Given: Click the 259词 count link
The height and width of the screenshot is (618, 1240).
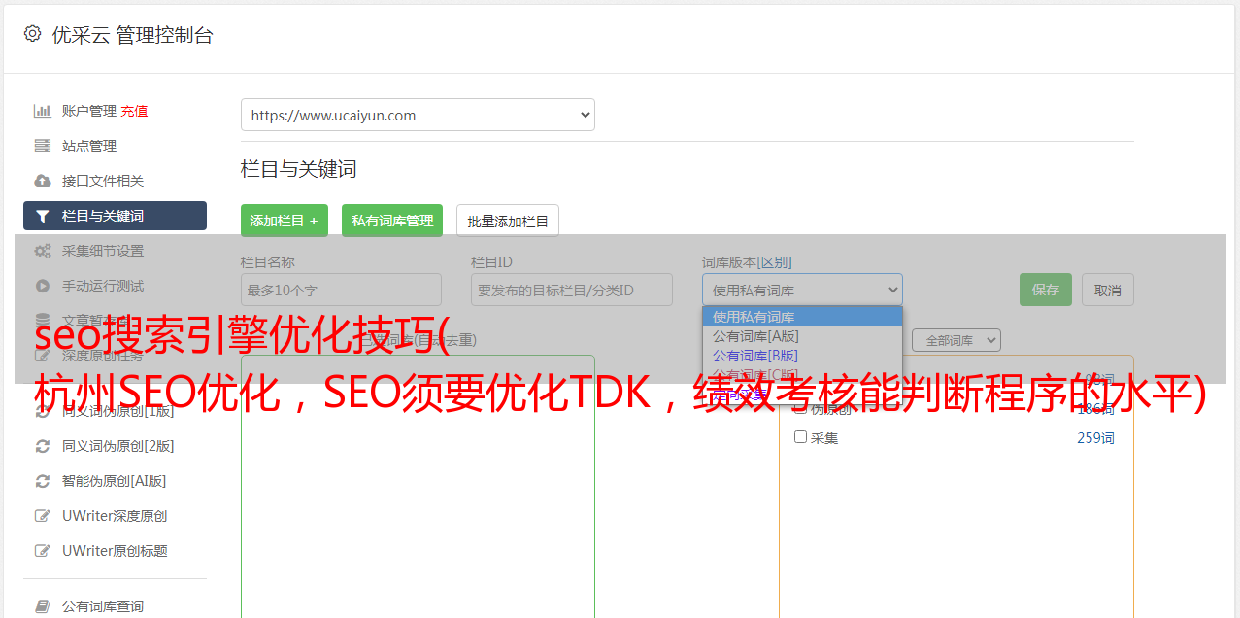Looking at the screenshot, I should pos(1095,438).
